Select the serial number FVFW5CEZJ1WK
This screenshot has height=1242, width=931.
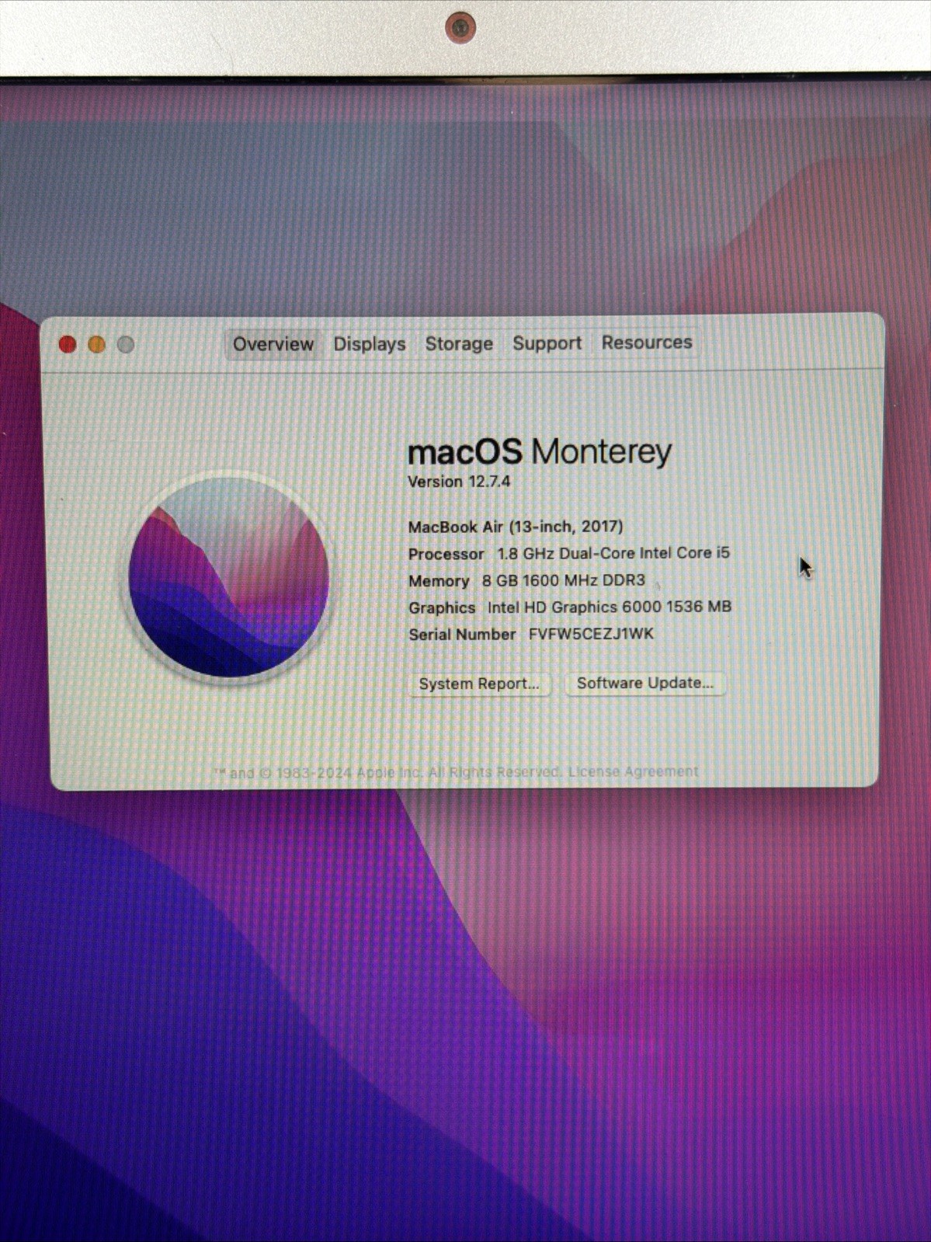(591, 634)
